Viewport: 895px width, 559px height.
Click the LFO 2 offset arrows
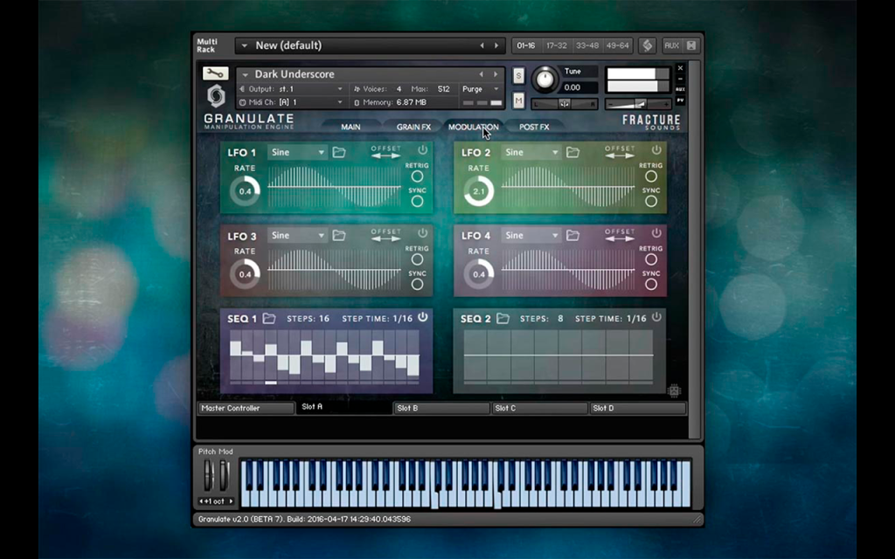[620, 155]
